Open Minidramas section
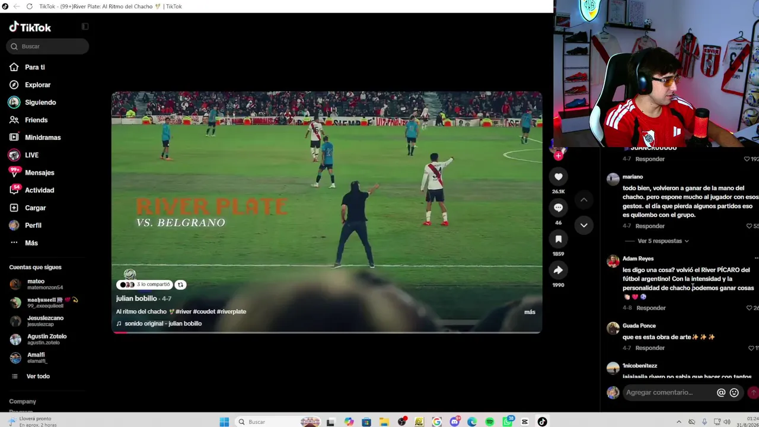This screenshot has height=427, width=759. [43, 138]
